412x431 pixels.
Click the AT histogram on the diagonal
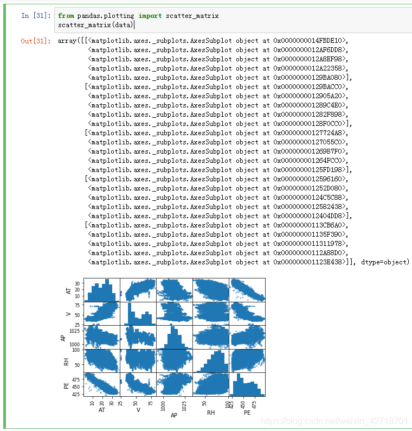pos(102,290)
